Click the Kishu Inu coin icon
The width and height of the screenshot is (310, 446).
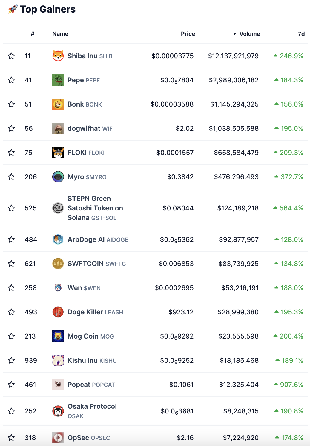[x=58, y=360]
